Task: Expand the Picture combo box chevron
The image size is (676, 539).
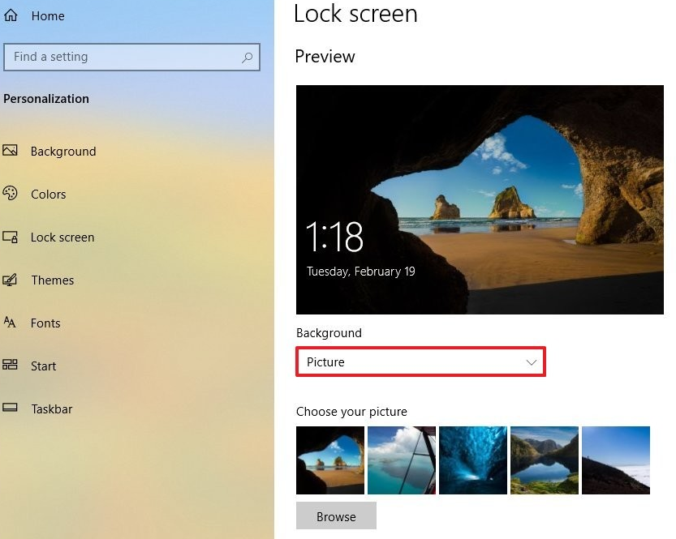Action: [x=530, y=361]
